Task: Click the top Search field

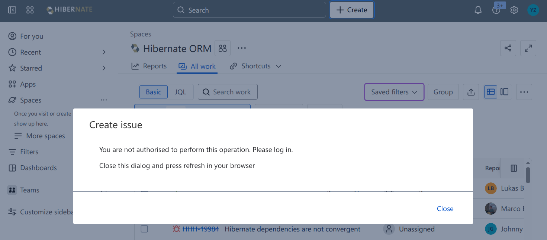Action: click(250, 10)
